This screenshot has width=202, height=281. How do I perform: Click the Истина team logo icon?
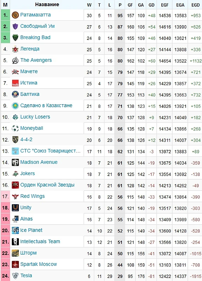click(15, 83)
